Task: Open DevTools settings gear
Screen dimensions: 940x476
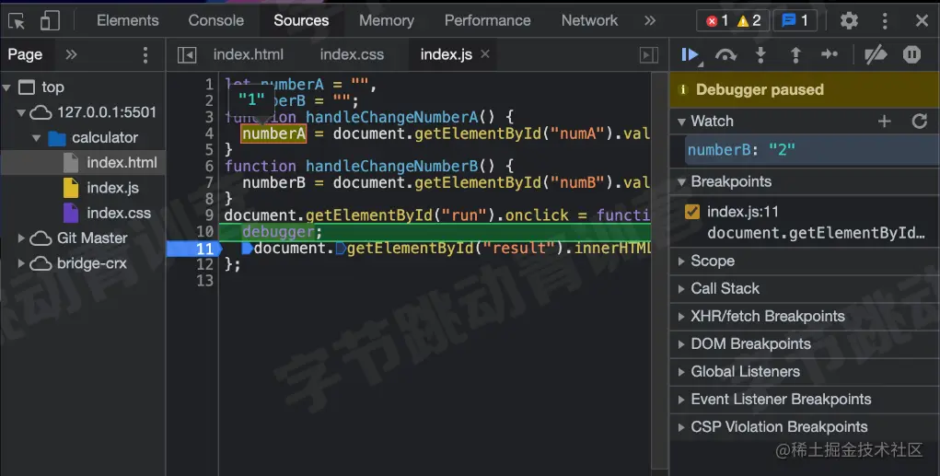Action: 849,21
